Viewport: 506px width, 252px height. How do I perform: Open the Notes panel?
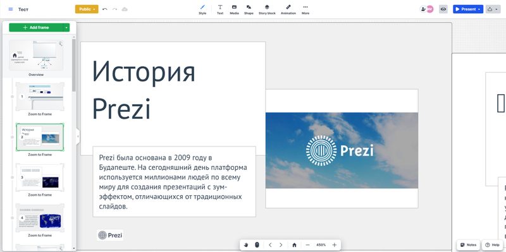[468, 245]
